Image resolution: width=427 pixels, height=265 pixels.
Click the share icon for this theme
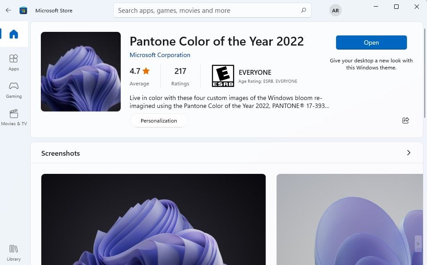[x=406, y=120]
